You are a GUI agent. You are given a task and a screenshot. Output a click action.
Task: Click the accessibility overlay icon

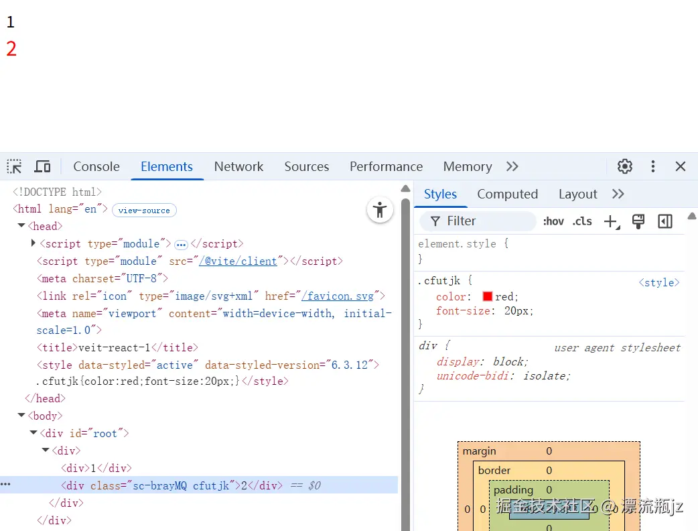pos(380,210)
